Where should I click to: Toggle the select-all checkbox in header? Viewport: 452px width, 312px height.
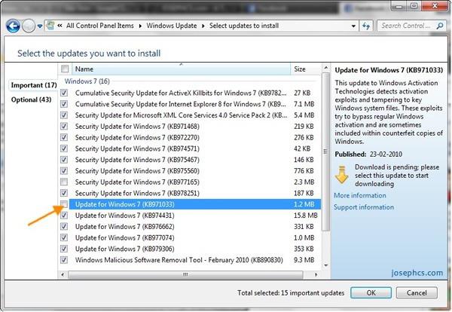pos(65,69)
